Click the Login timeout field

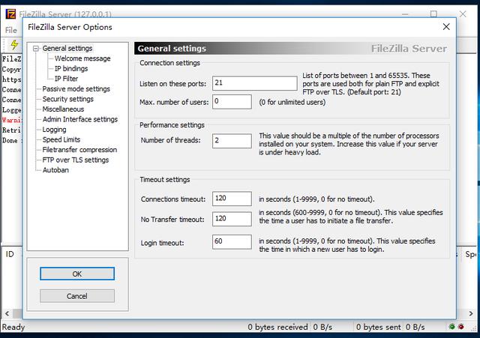(x=232, y=241)
